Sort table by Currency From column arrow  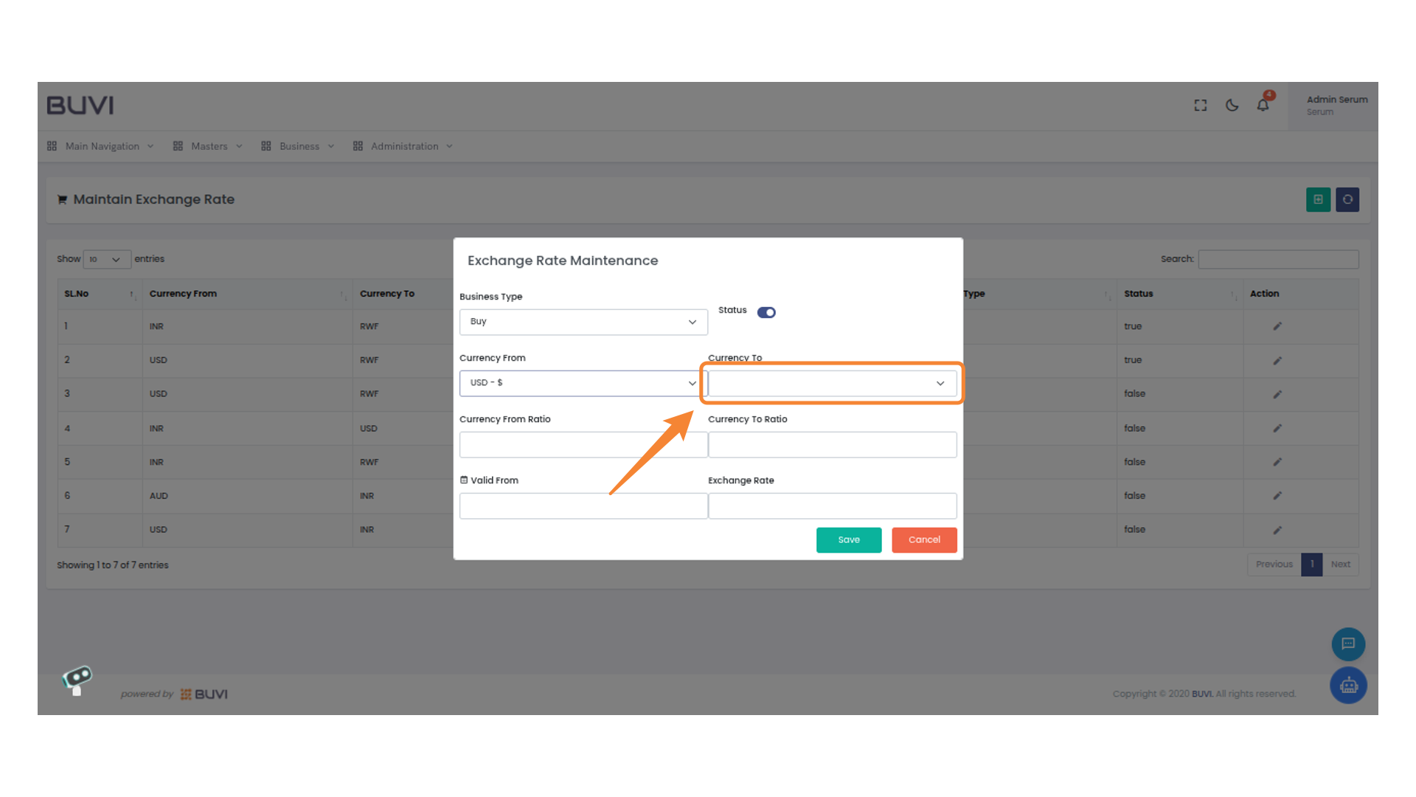342,294
